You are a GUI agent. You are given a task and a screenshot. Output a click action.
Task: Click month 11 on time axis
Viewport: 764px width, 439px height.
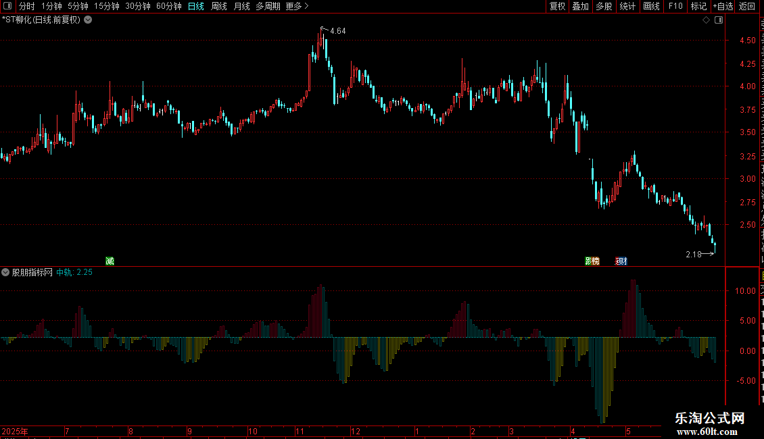tap(300, 432)
